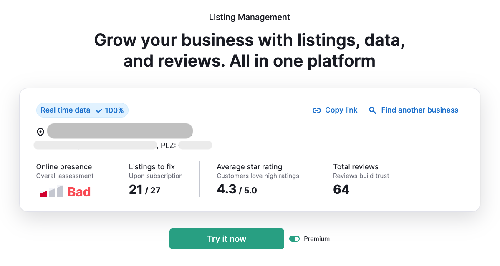The image size is (500, 266).
Task: Open Copy link
Action: click(x=341, y=110)
